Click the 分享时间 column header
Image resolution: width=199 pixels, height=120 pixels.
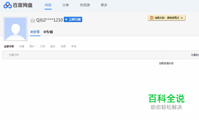(195, 55)
